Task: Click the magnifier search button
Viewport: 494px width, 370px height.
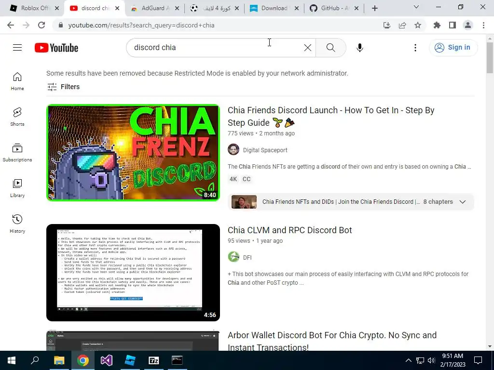Action: tap(330, 48)
